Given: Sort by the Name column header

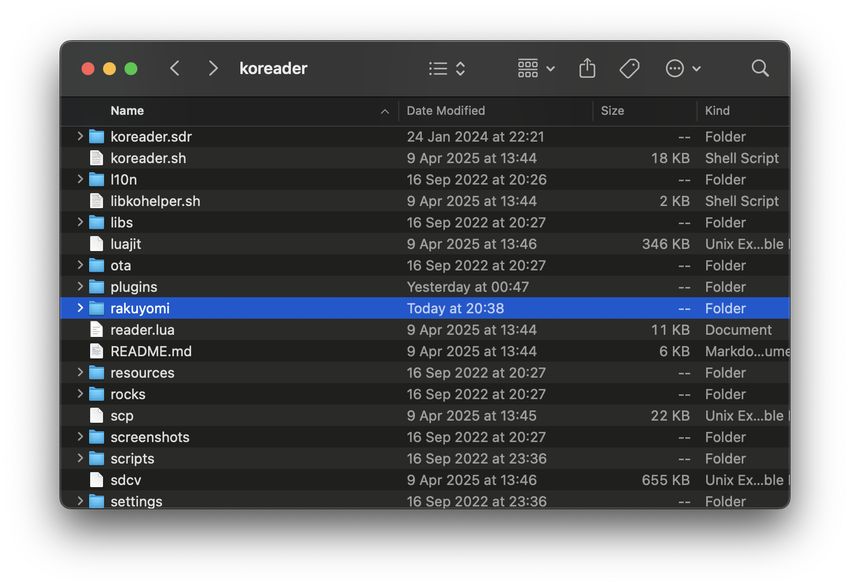Looking at the screenshot, I should (127, 111).
